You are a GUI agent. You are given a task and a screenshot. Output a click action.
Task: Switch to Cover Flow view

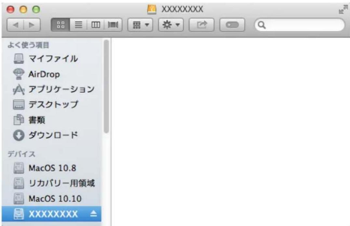coord(113,25)
